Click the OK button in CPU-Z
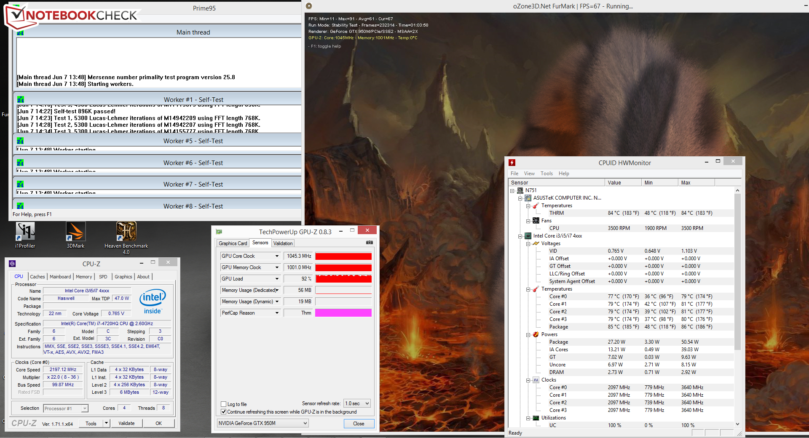Screen dimensions: 809x438 (x=159, y=423)
